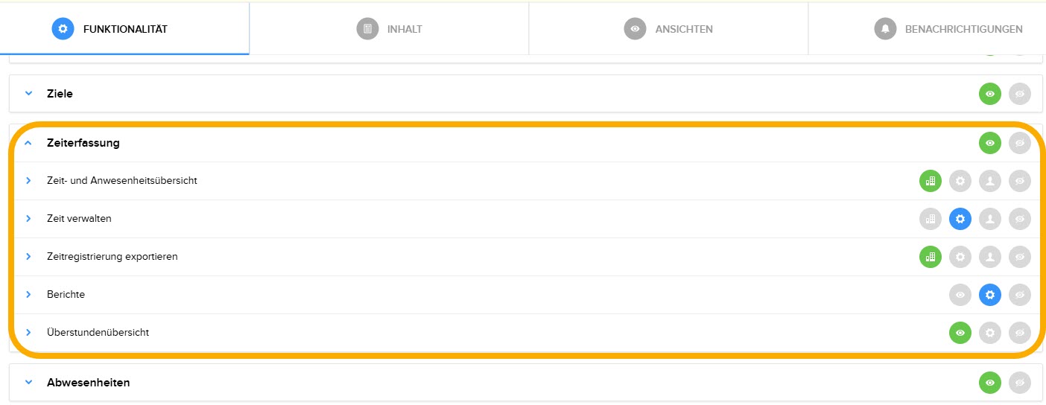Viewport: 1046px width, 405px height.
Task: Toggle the green eye for Ziele
Action: click(989, 94)
